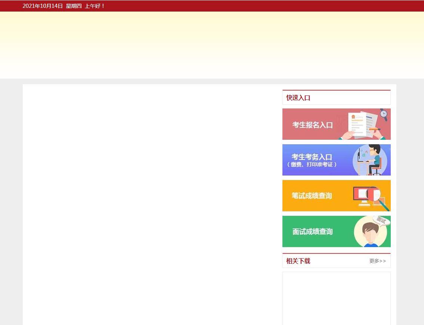The image size is (424, 325).
Task: Click the computer desk illustration on 考生考务入口 banner
Action: click(370, 160)
